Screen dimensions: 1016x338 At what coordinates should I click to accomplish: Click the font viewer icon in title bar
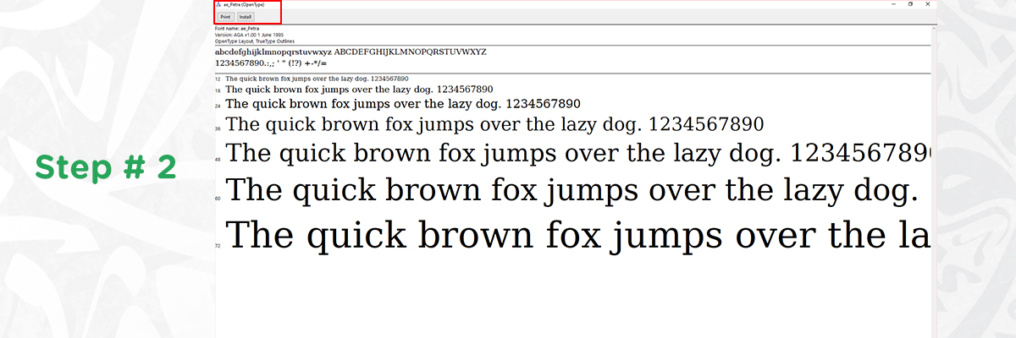point(218,4)
